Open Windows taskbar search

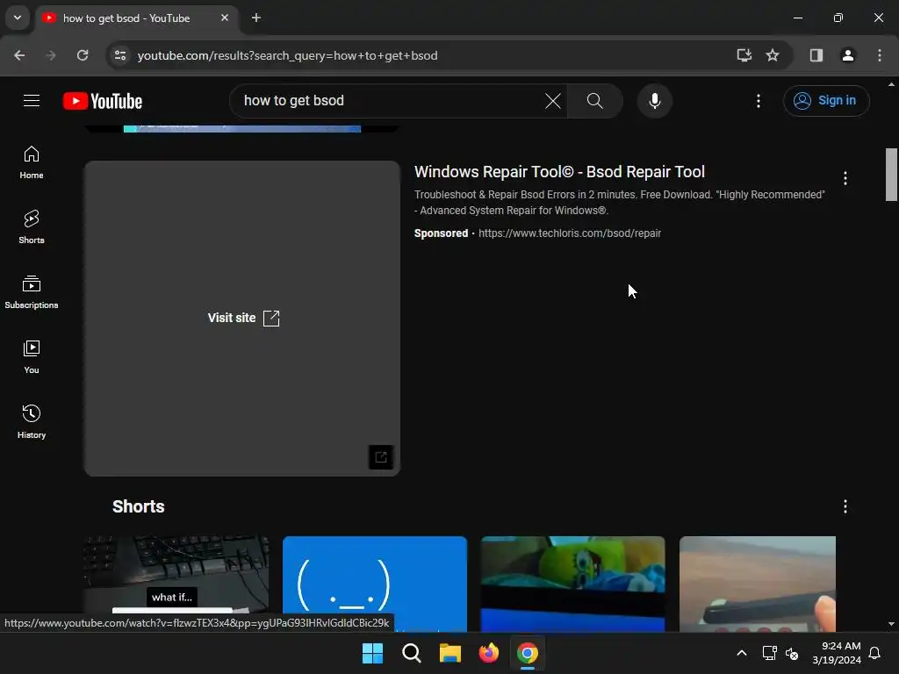point(411,653)
